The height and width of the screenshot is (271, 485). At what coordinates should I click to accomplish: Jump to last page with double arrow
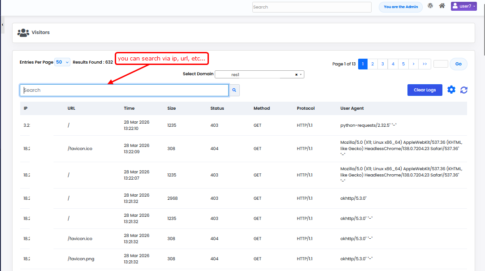pos(424,64)
